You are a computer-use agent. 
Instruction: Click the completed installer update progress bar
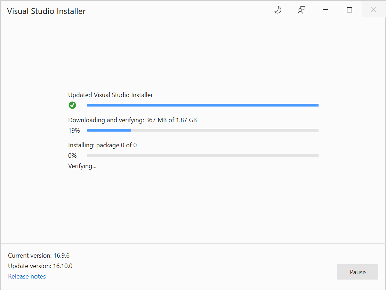203,105
